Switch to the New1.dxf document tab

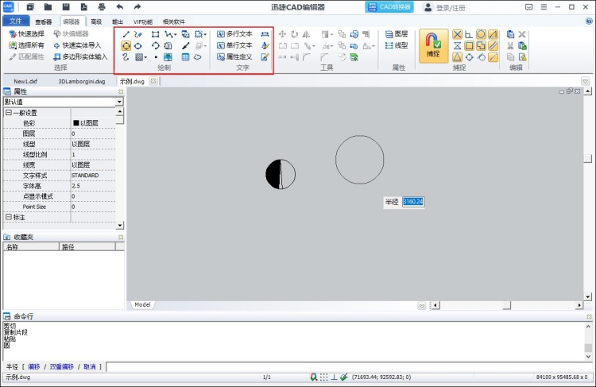pos(25,81)
